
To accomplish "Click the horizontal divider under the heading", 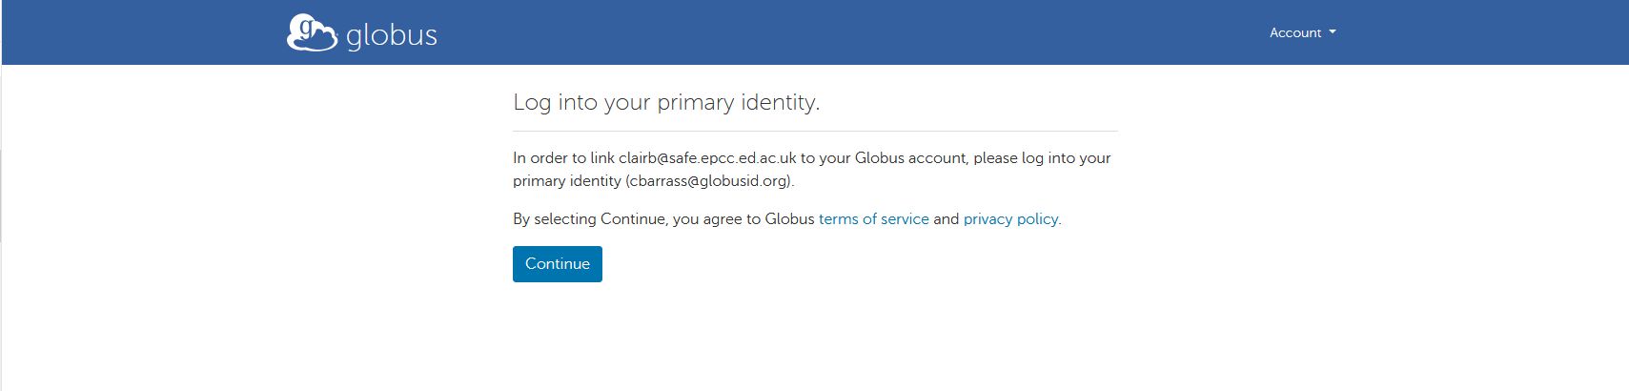I will pos(815,131).
